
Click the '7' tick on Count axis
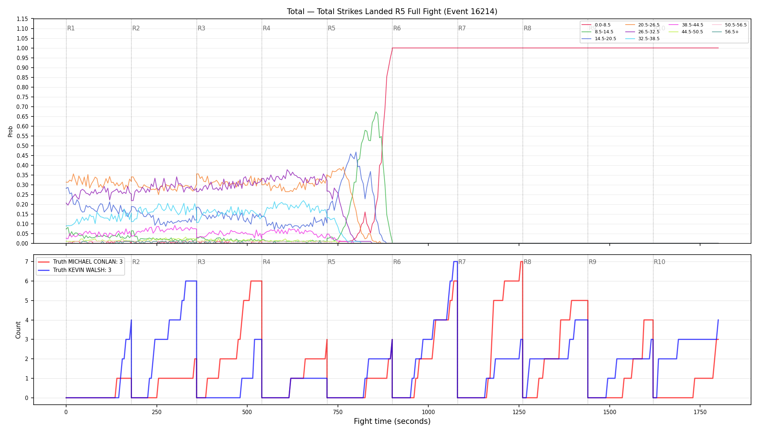(x=27, y=261)
